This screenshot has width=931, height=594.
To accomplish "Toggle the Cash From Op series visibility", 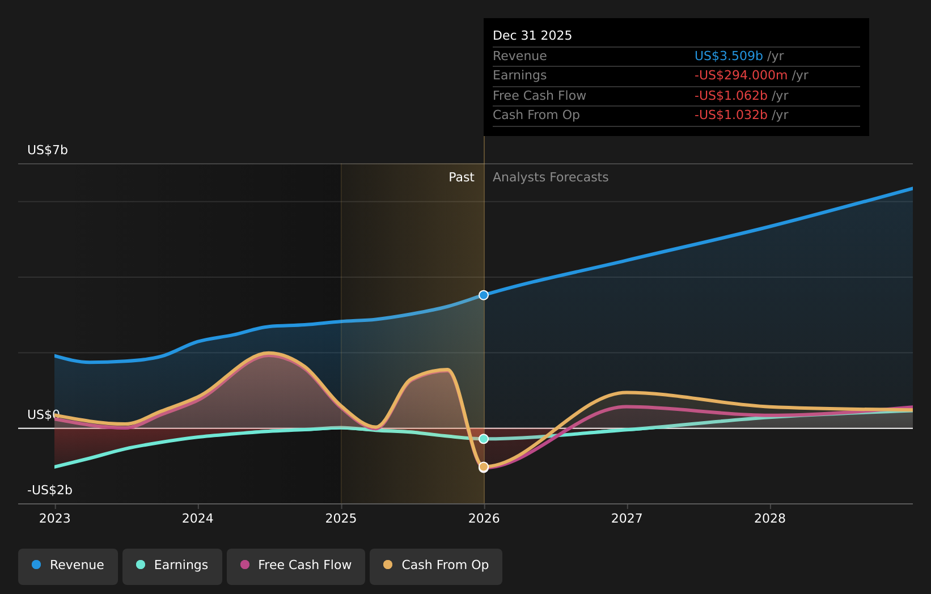I will tap(435, 565).
